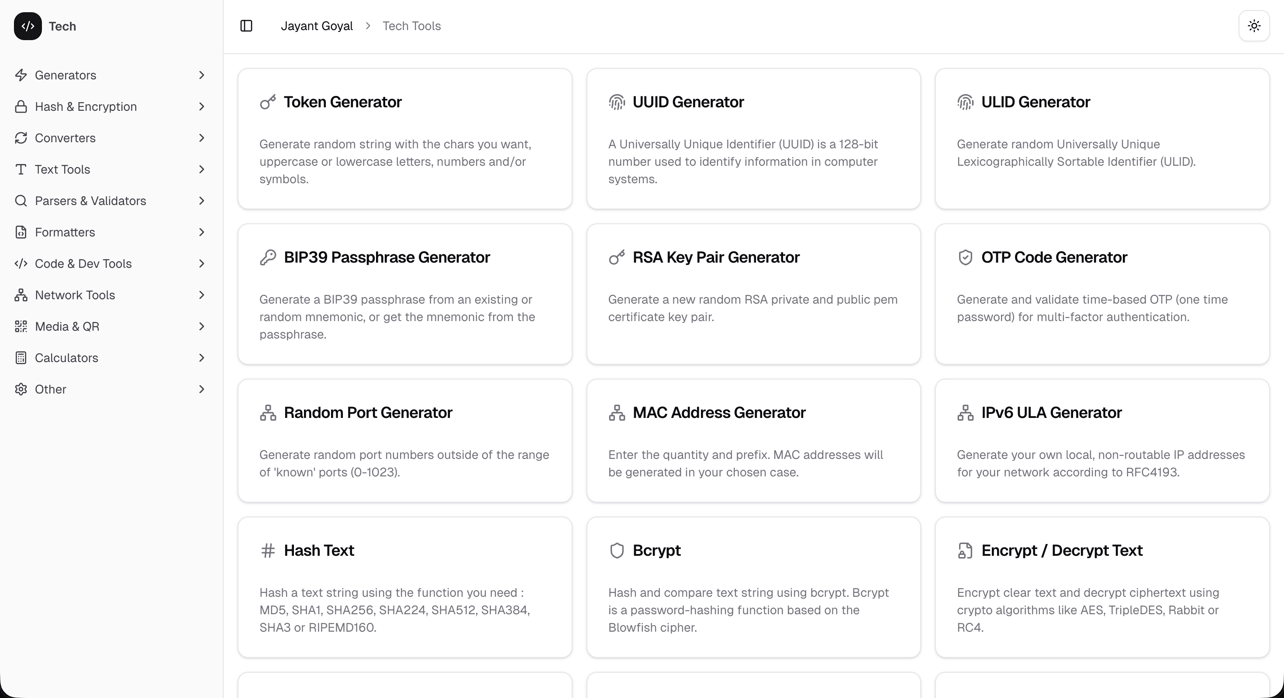Viewport: 1284px width, 698px height.
Task: Click the Random Port Generator network icon
Action: pos(268,413)
